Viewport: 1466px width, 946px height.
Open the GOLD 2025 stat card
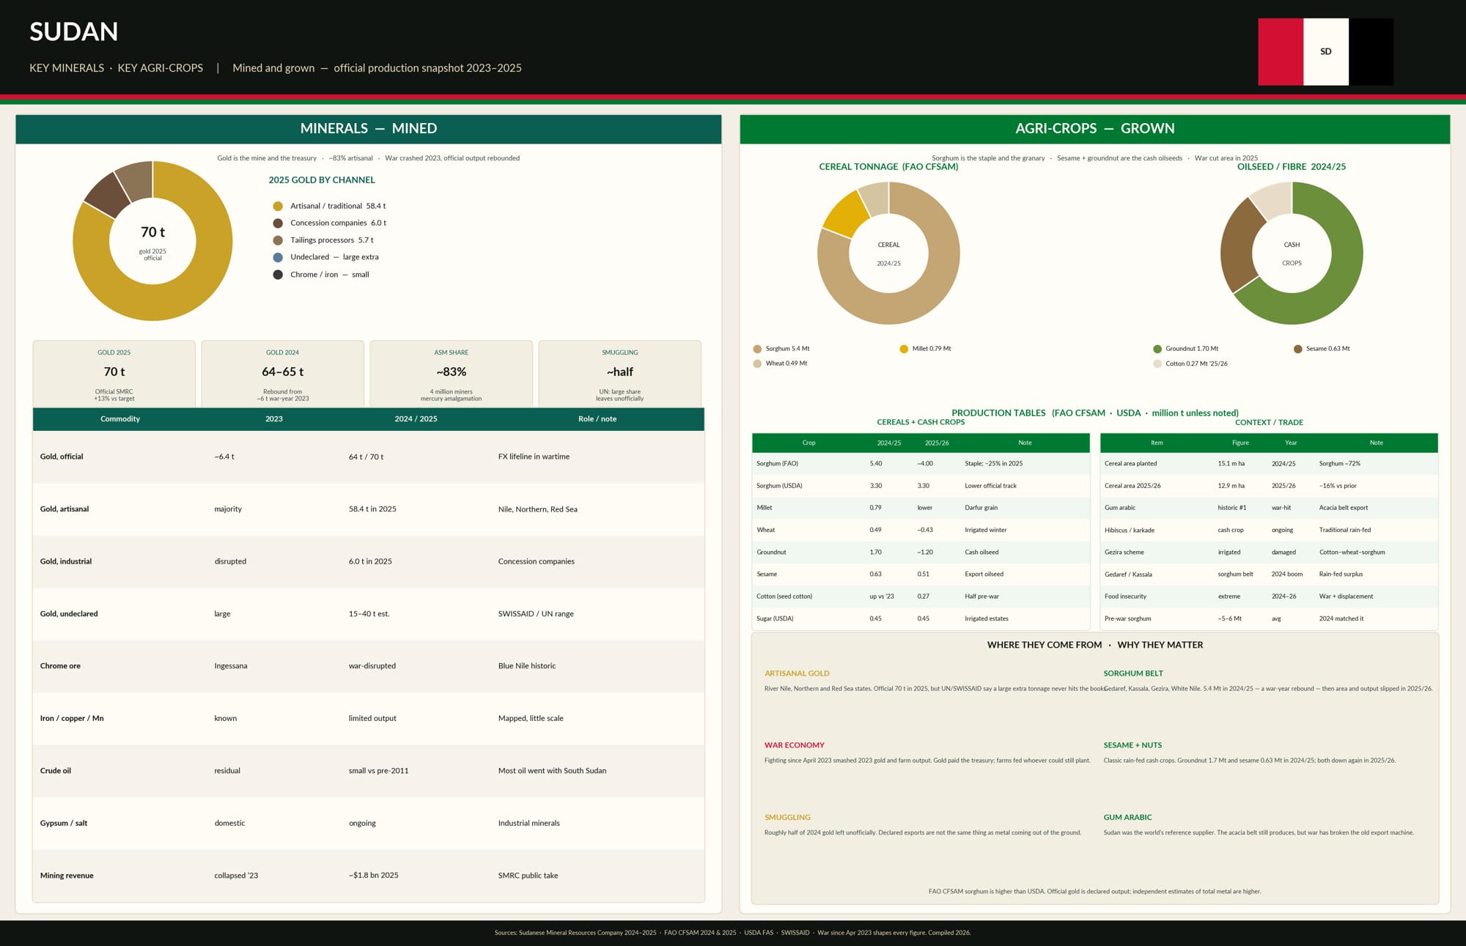tap(114, 374)
